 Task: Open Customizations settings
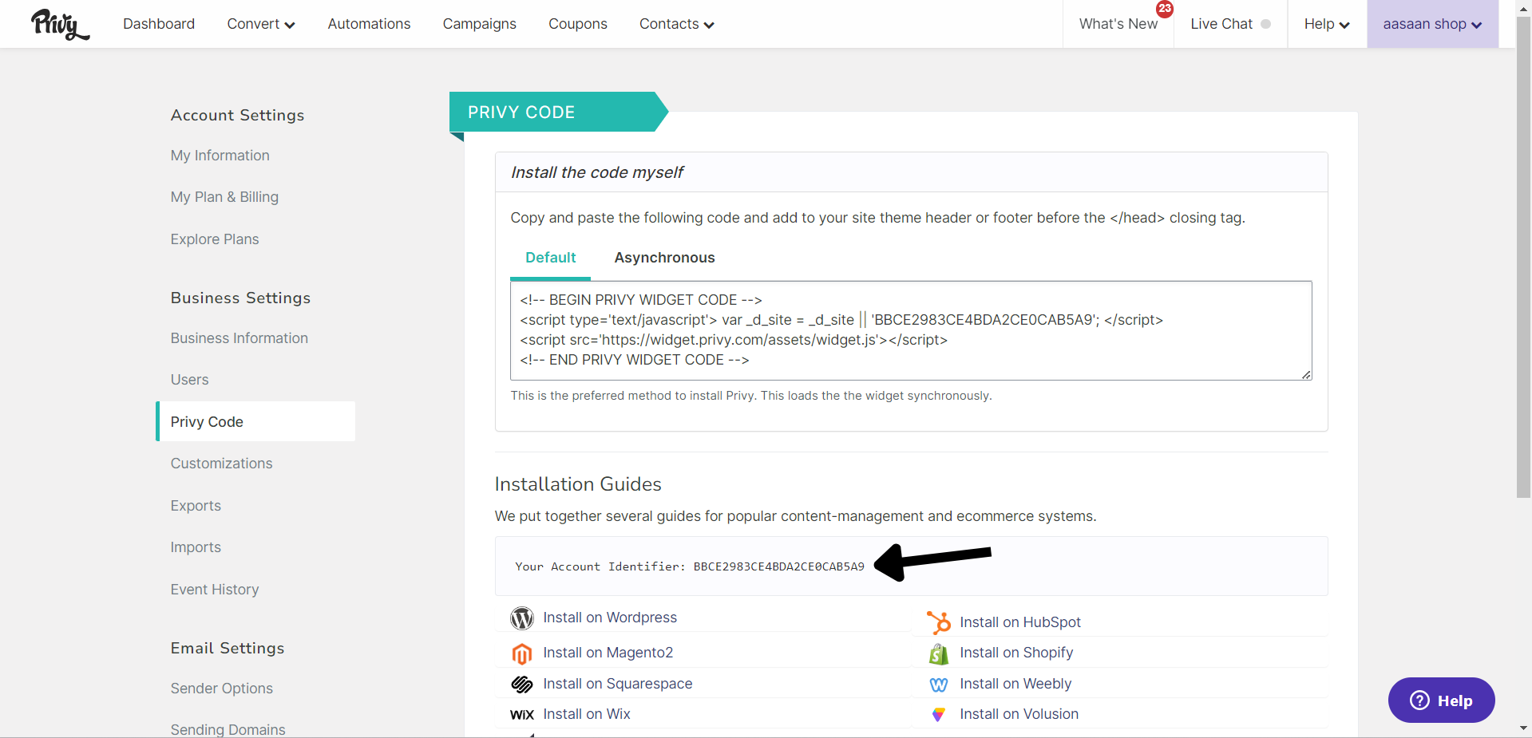point(221,464)
